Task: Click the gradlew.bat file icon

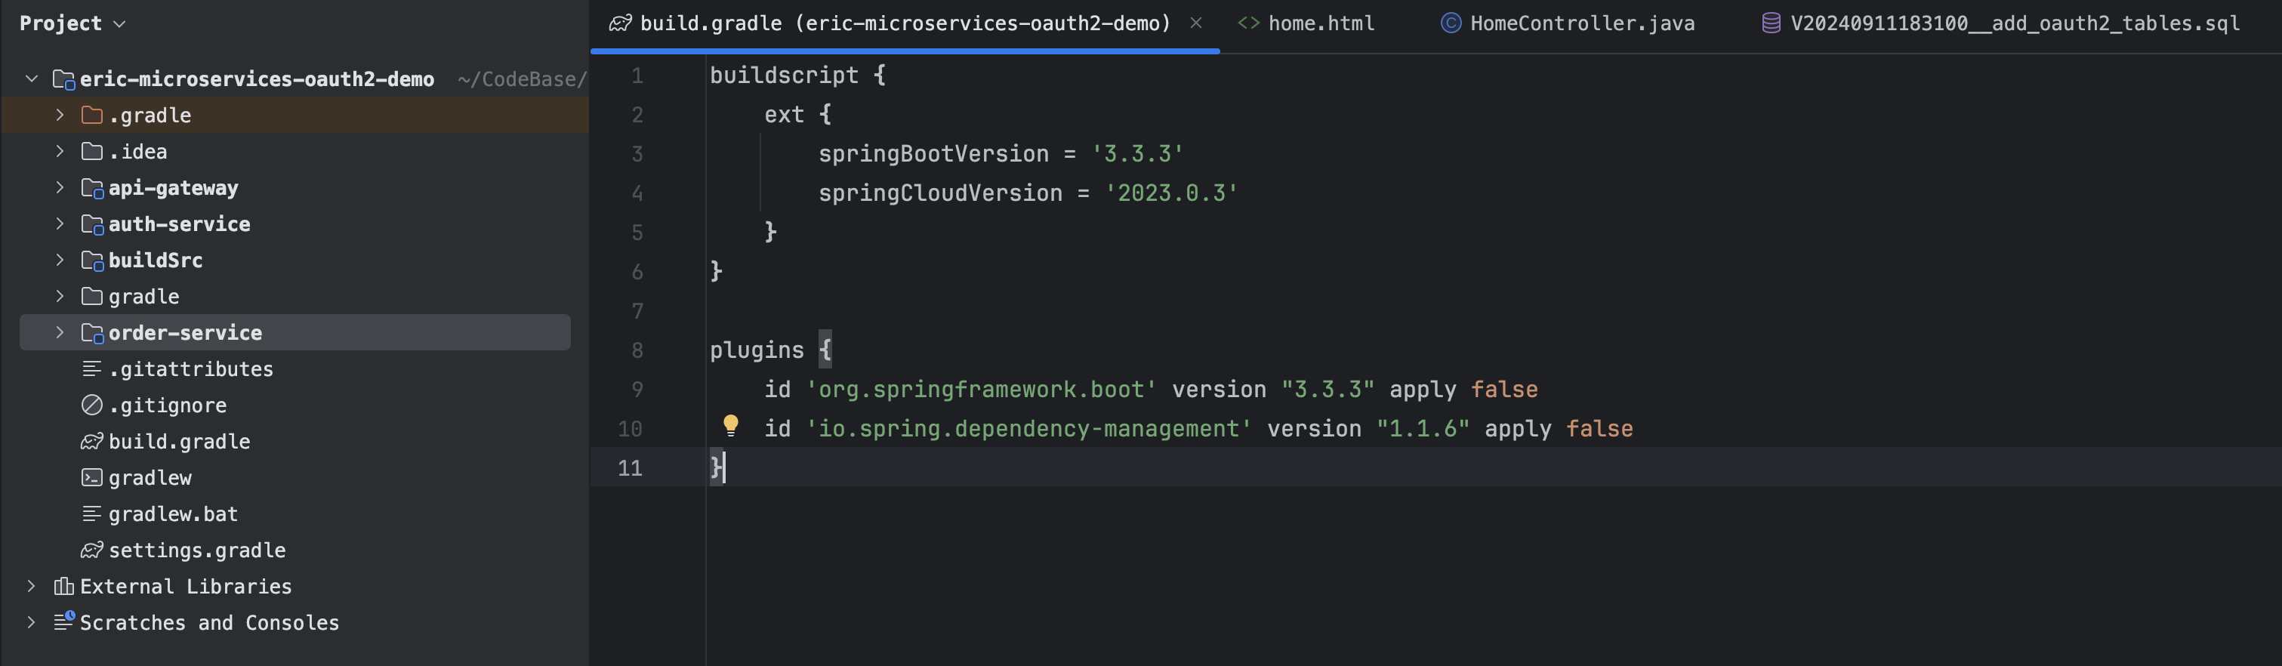Action: click(x=92, y=513)
